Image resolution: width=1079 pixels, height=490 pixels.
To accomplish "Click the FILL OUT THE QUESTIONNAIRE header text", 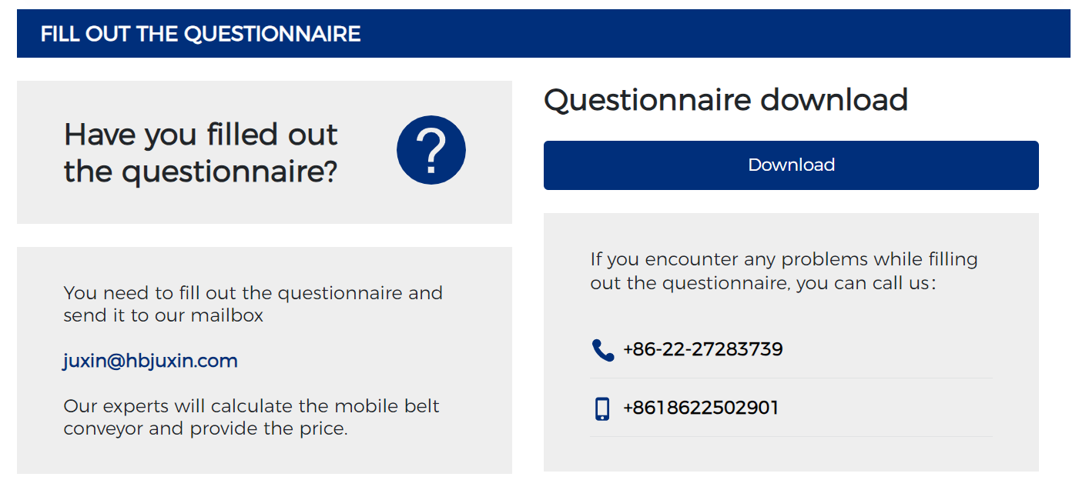I will click(x=200, y=34).
